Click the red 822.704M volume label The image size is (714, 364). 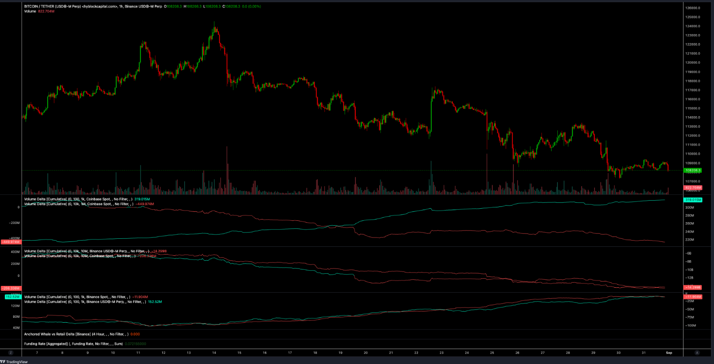(x=692, y=187)
